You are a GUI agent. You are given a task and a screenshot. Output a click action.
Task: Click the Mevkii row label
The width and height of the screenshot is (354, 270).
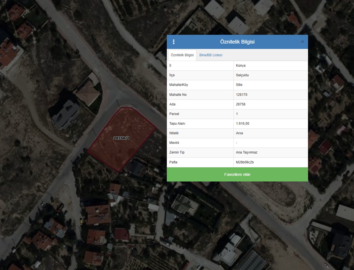pos(174,143)
